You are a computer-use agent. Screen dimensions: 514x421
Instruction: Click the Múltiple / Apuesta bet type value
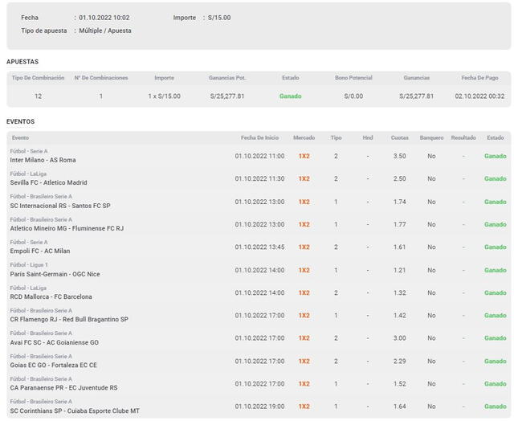tap(105, 31)
